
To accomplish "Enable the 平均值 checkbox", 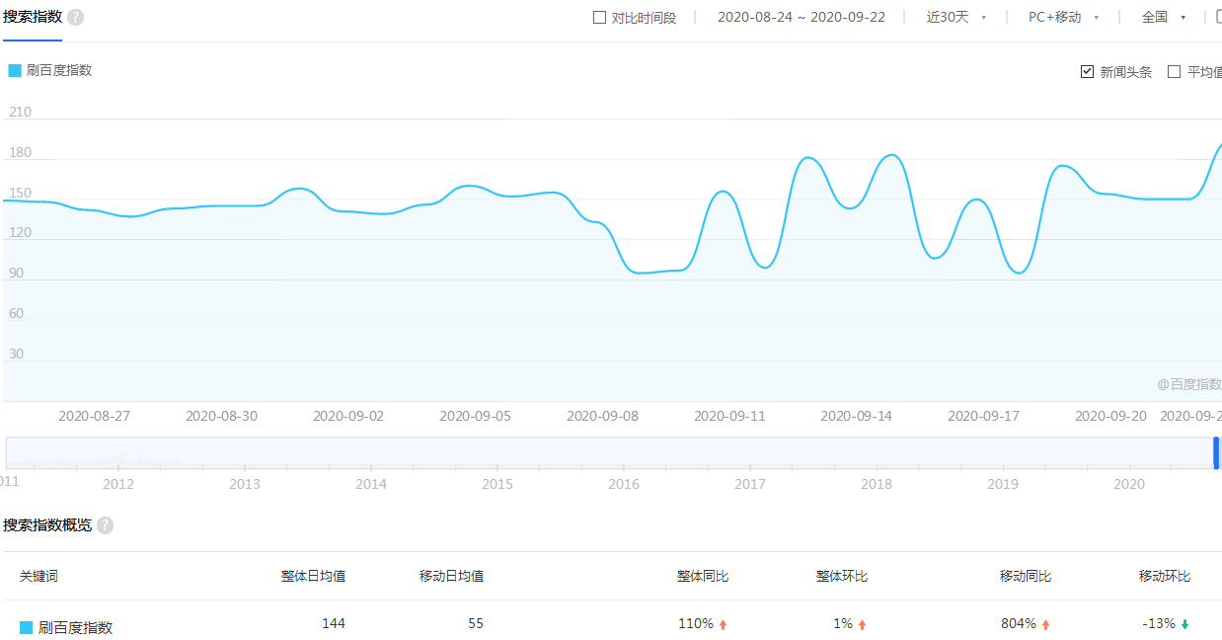I will pyautogui.click(x=1174, y=72).
